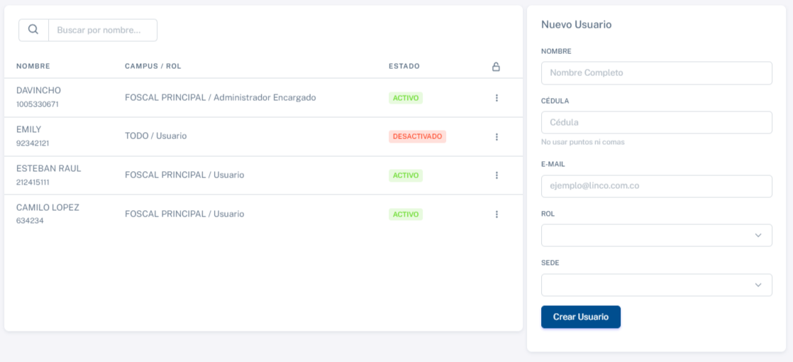
Task: Open actions menu for ESTEBAN RAUL
Action: coord(497,175)
